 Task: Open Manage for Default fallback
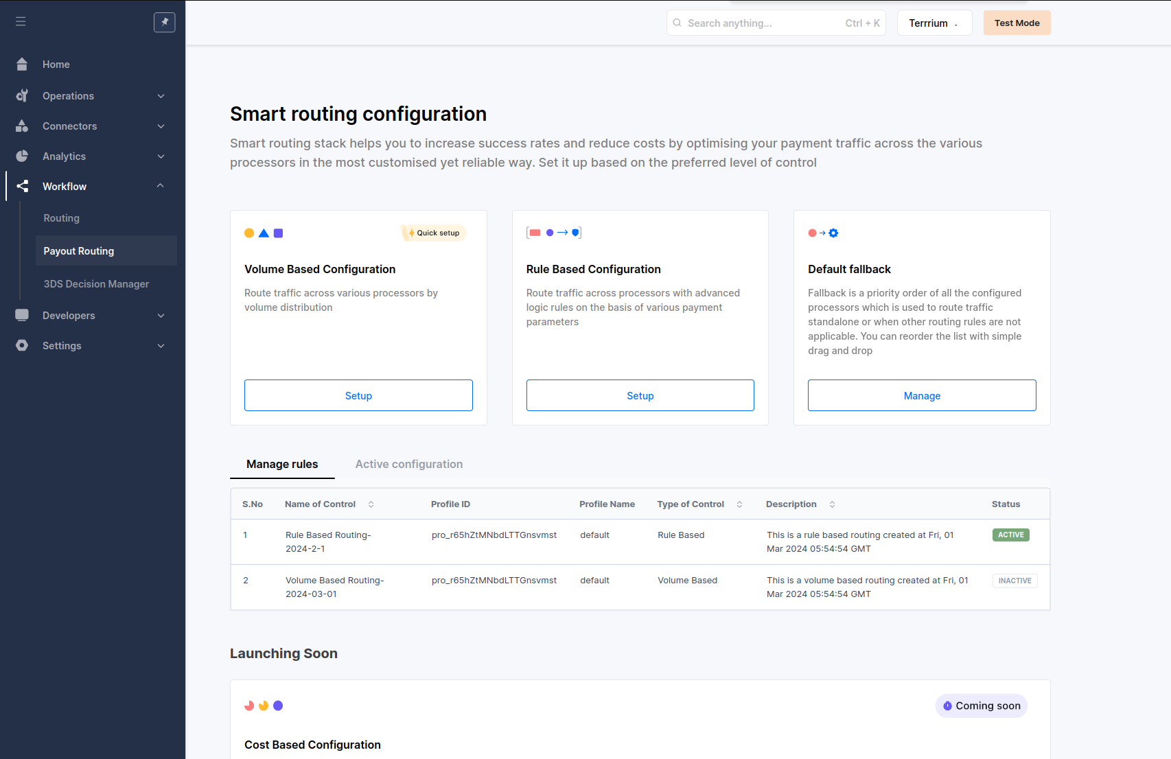click(922, 395)
